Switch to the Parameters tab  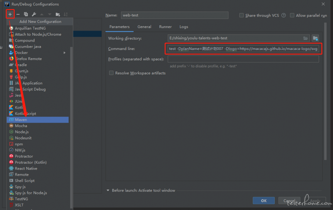119,27
